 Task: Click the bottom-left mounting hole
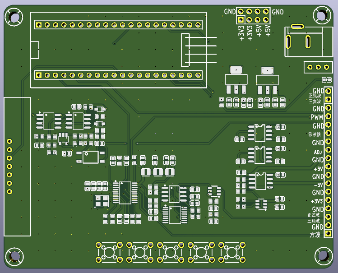point(14,256)
